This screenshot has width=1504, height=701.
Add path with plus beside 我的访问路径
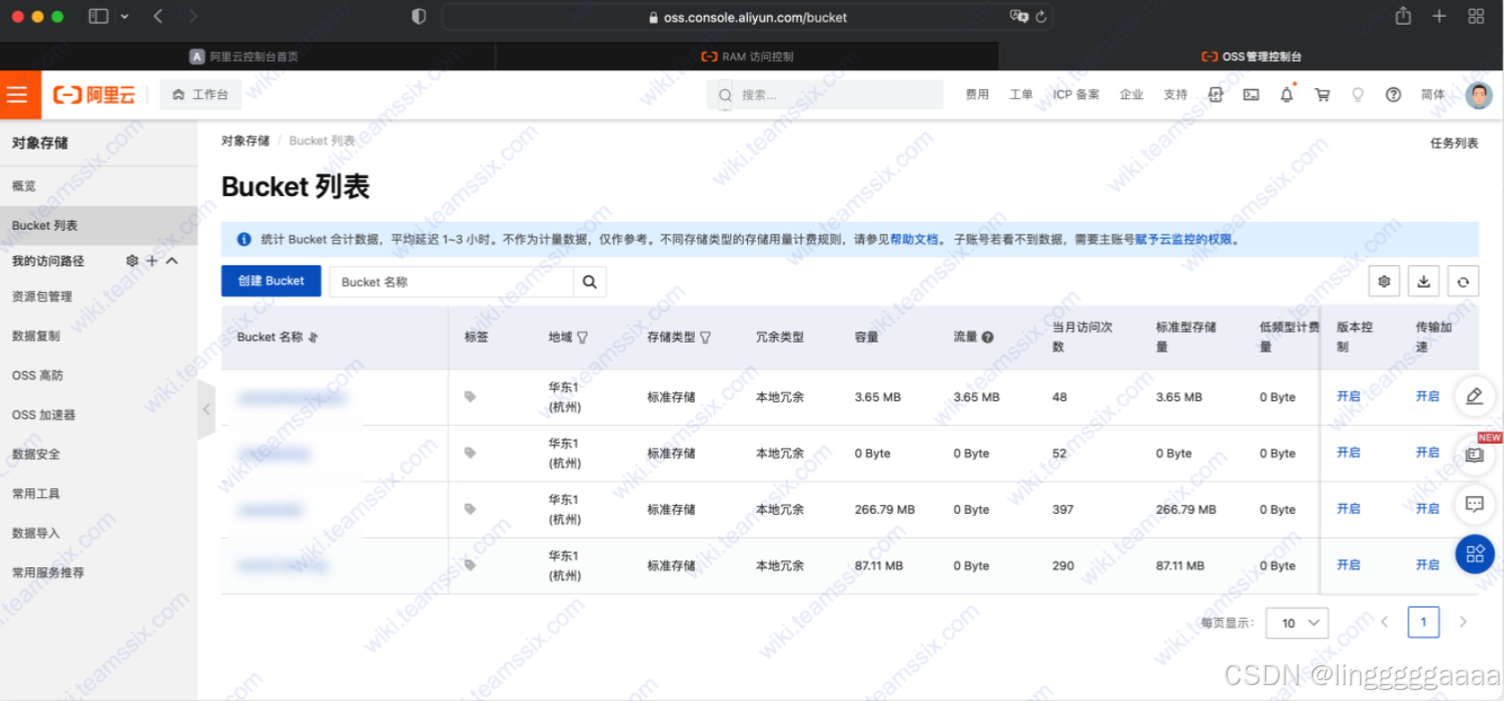[152, 261]
